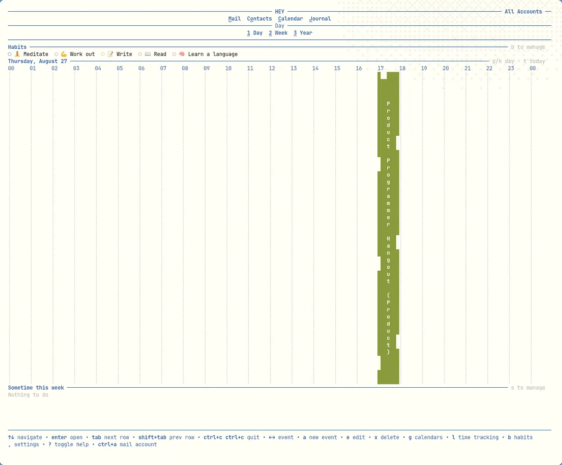
Task: Click the memo Write icon
Action: coord(111,54)
